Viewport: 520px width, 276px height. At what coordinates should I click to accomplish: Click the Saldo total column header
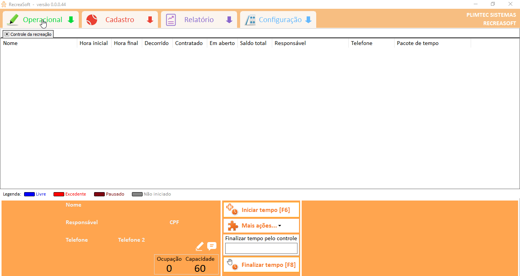click(255, 43)
